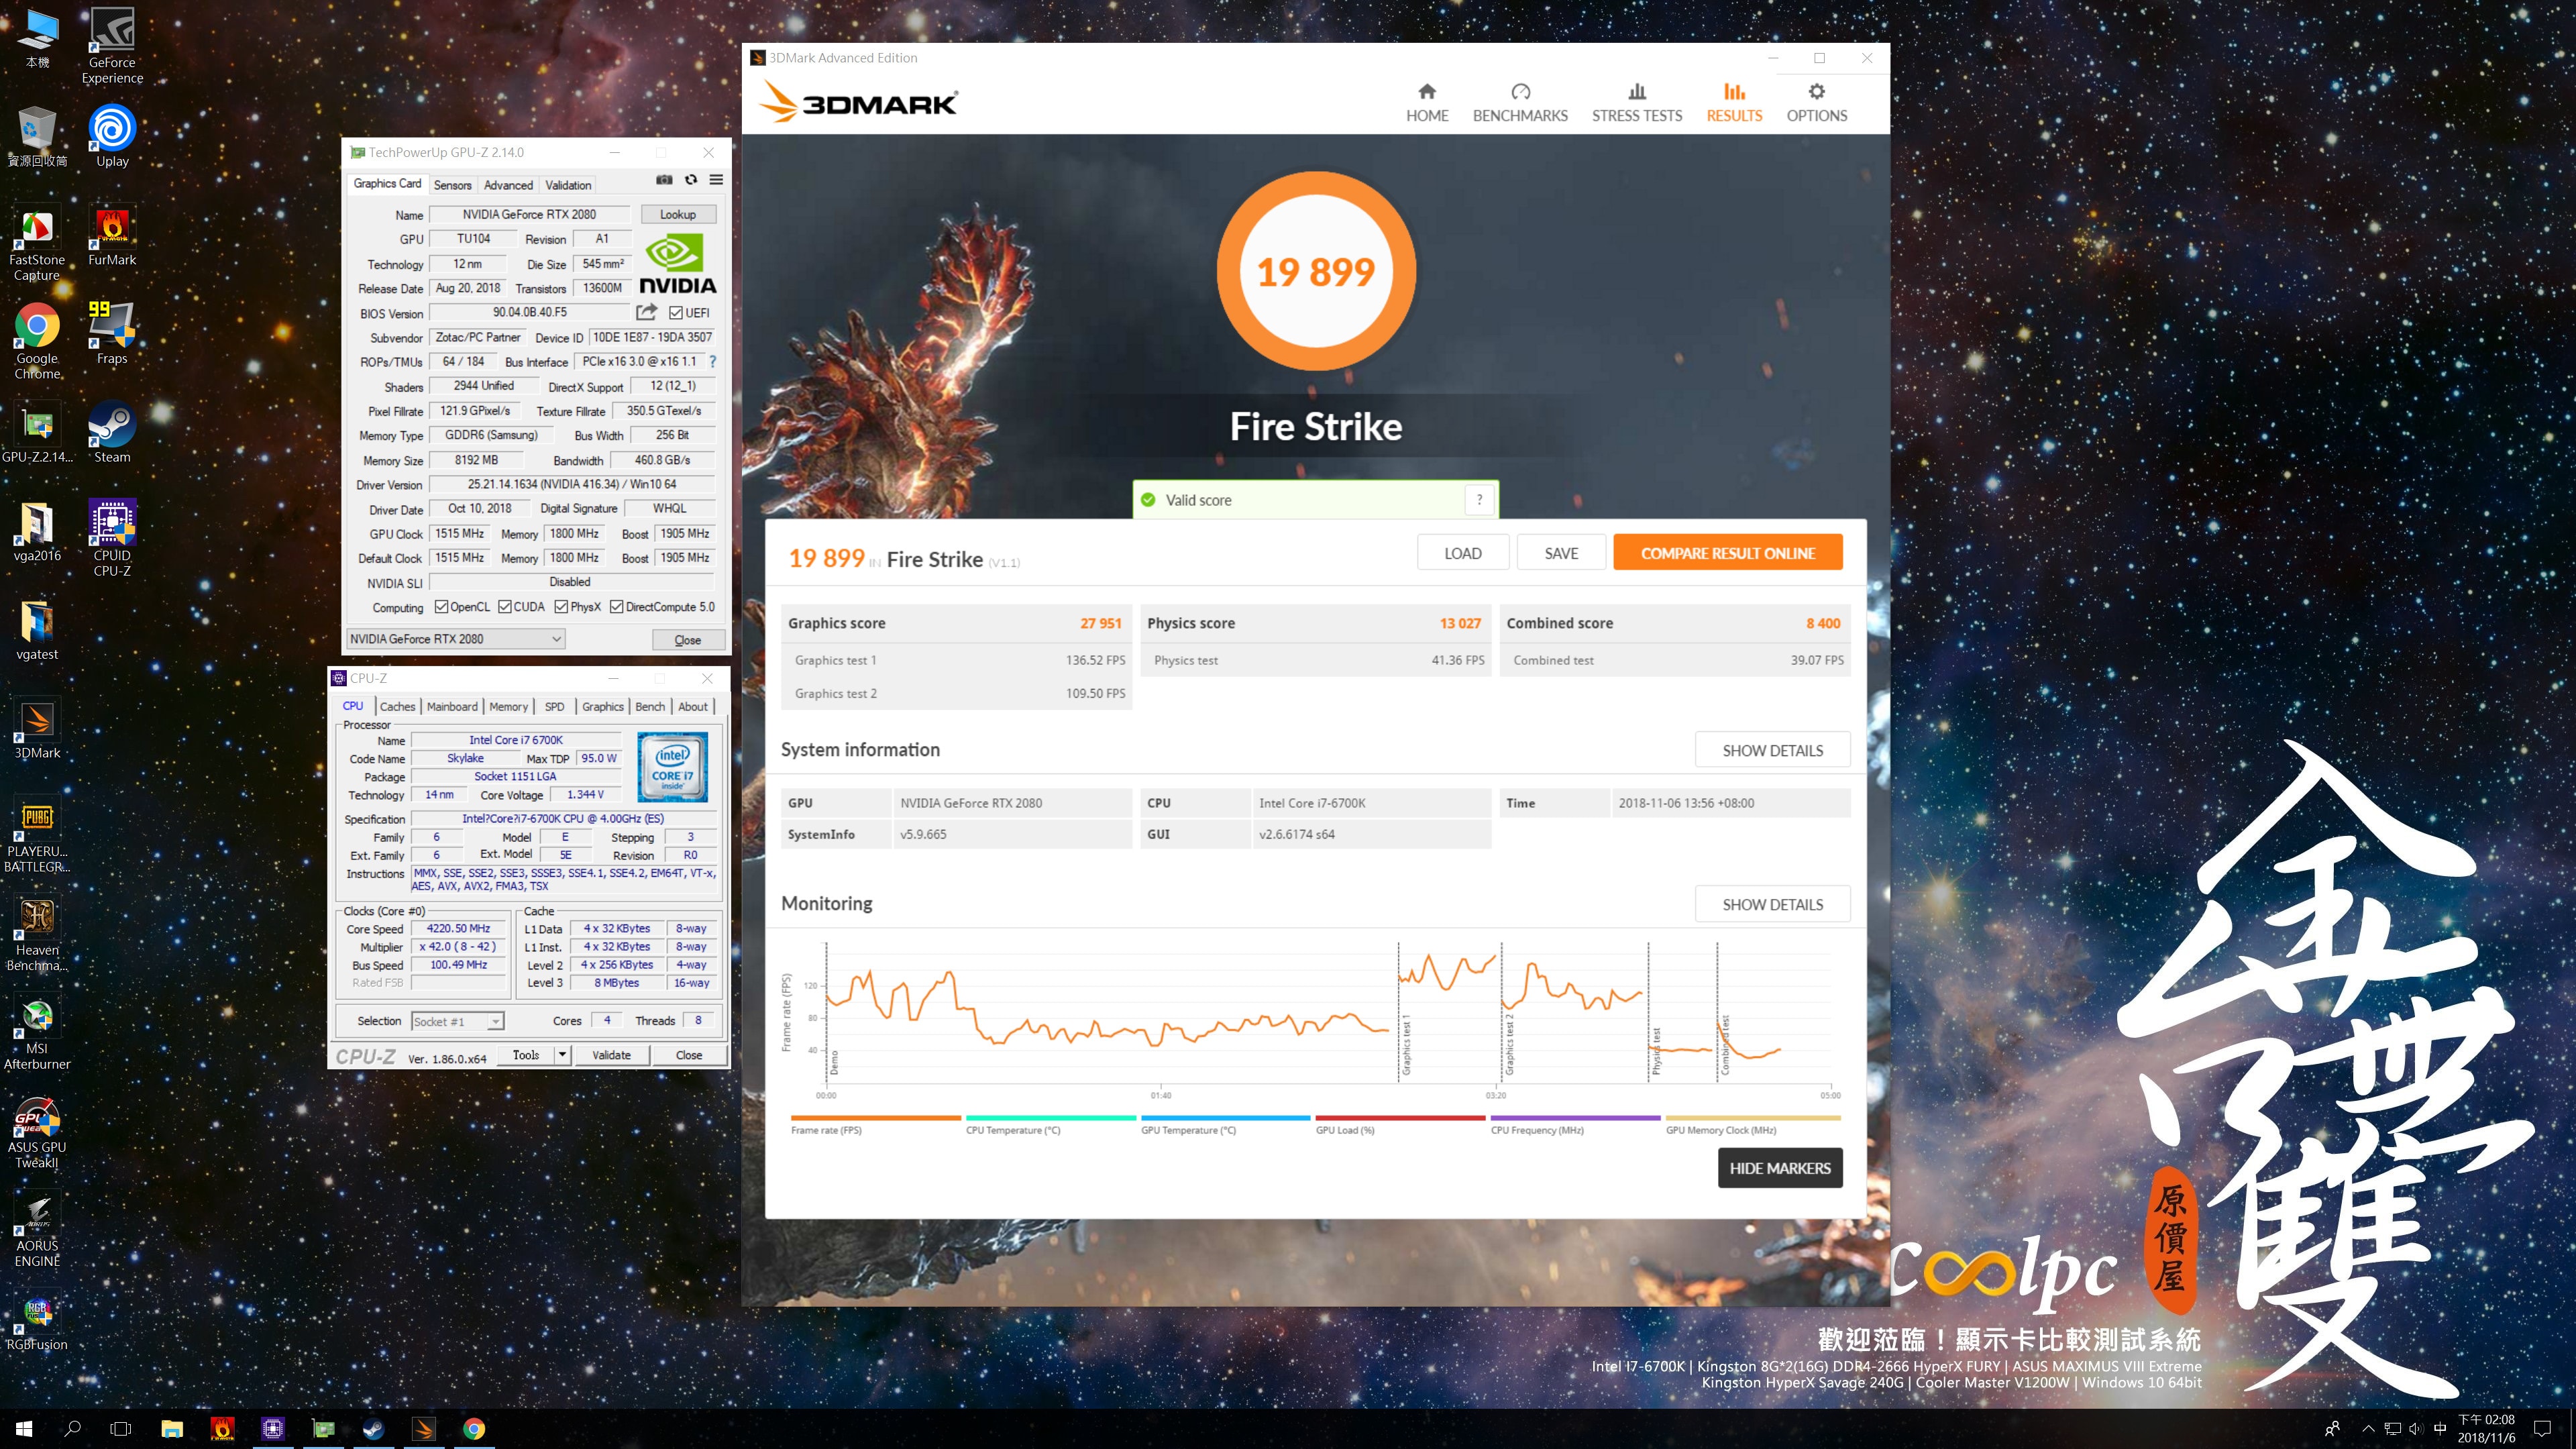The image size is (2576, 1449).
Task: Open the GPU-Z hamburger menu icon
Action: click(x=716, y=180)
